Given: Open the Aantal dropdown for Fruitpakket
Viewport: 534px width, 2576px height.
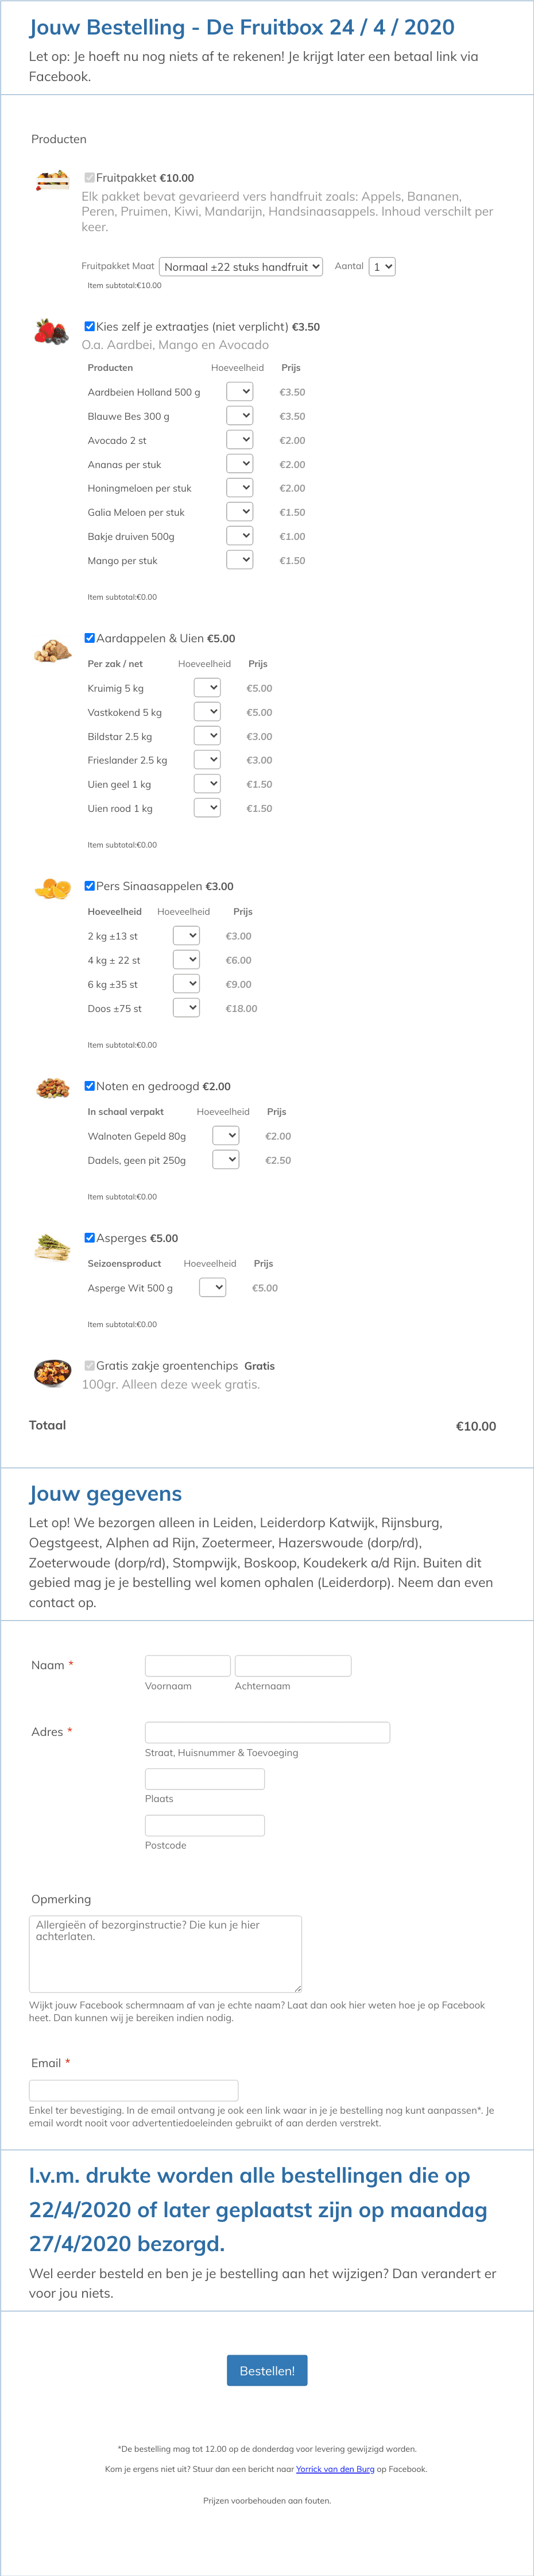Looking at the screenshot, I should pos(380,266).
